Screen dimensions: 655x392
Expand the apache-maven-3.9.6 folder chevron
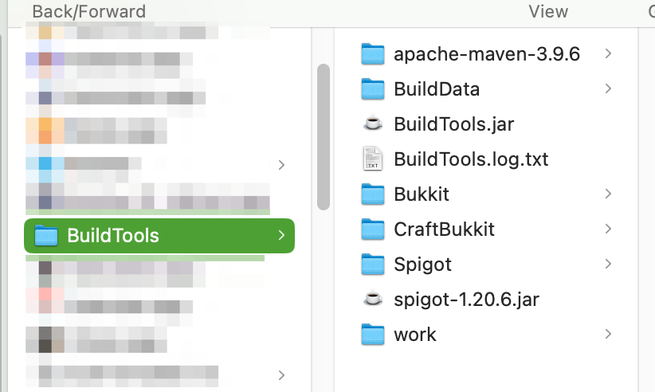pos(608,53)
